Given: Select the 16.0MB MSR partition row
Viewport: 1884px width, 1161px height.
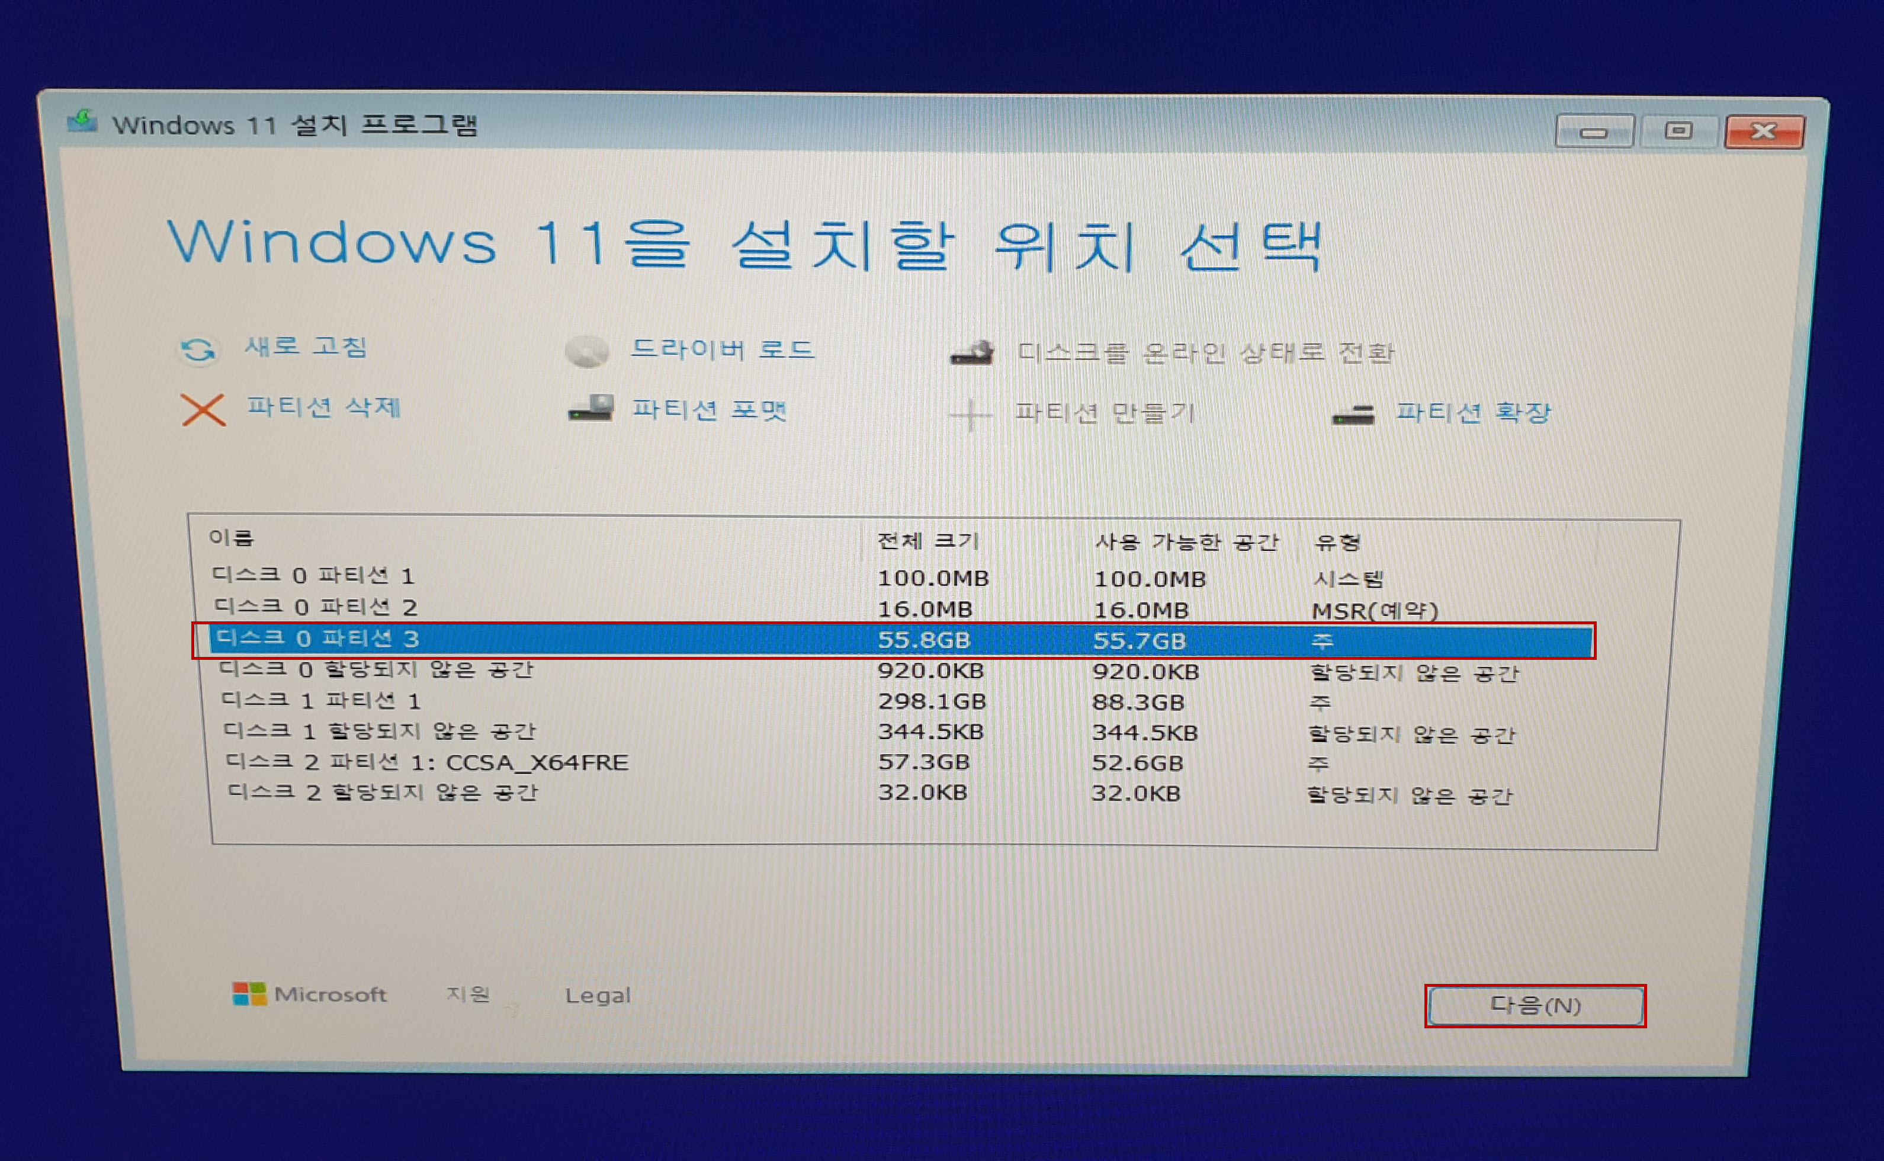Looking at the screenshot, I should (316, 607).
